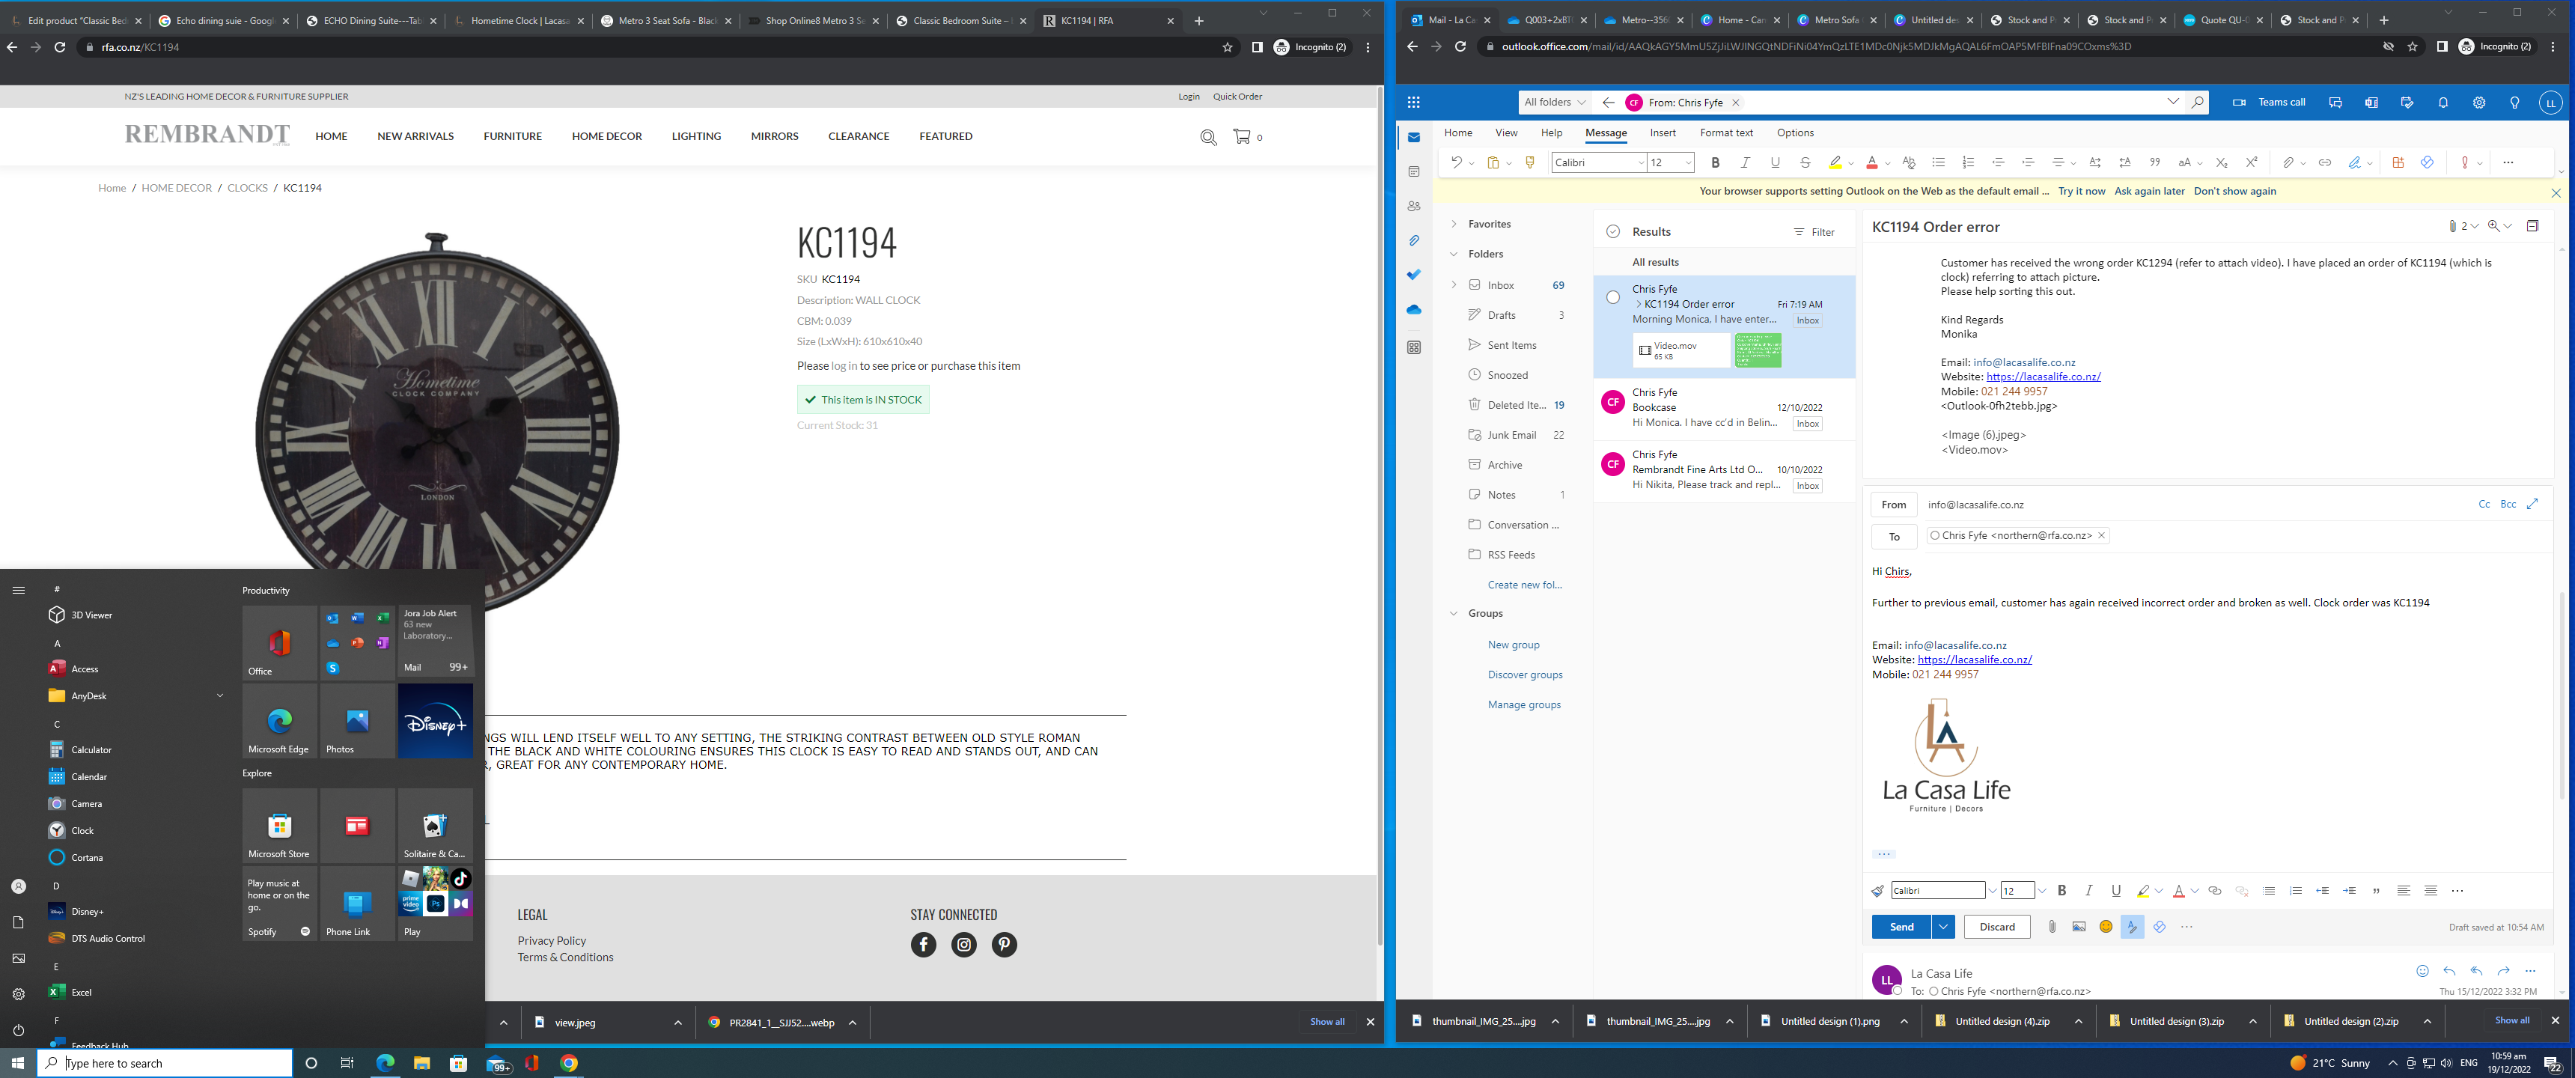
Task: Click the Try it now link
Action: pos(2081,191)
